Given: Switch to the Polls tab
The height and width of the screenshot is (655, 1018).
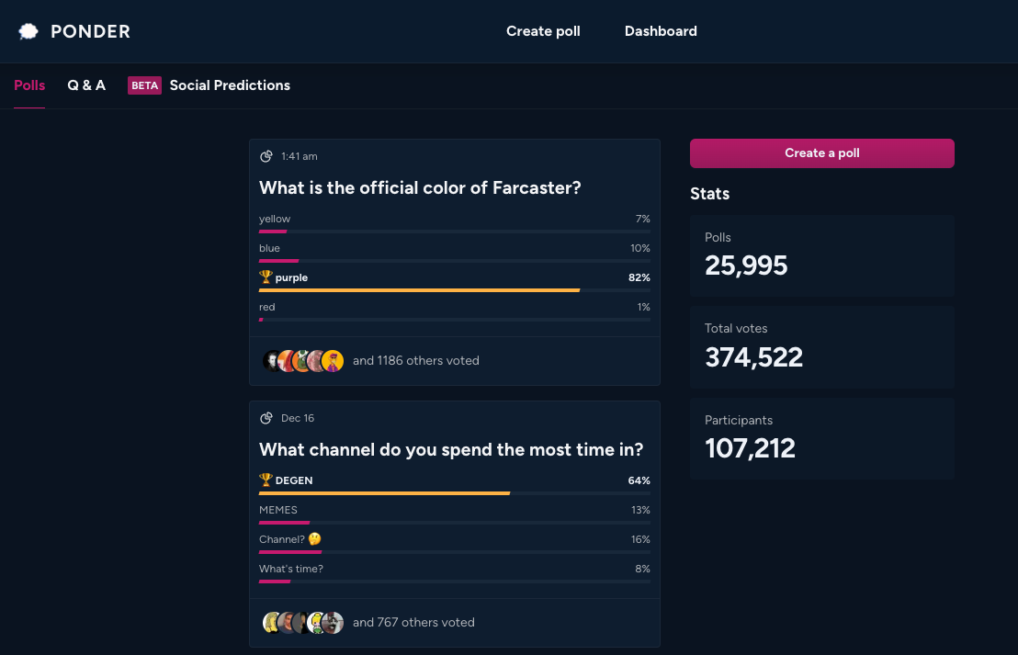Looking at the screenshot, I should pos(29,85).
